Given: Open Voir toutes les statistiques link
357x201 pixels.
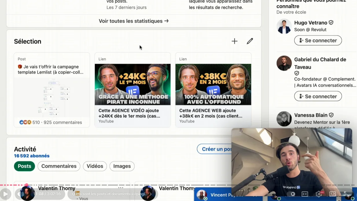Looking at the screenshot, I should click(134, 21).
